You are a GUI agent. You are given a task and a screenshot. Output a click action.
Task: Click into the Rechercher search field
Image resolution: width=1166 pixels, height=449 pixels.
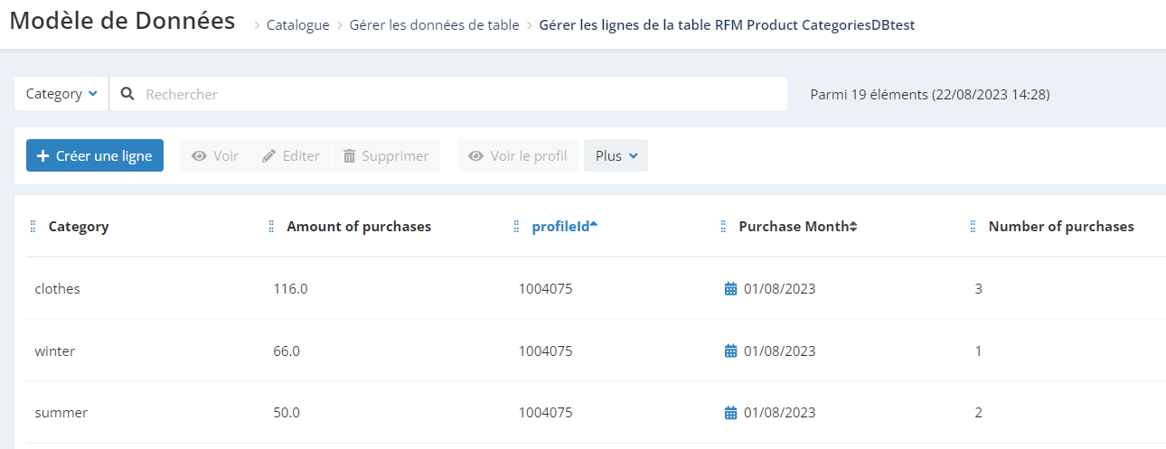461,94
